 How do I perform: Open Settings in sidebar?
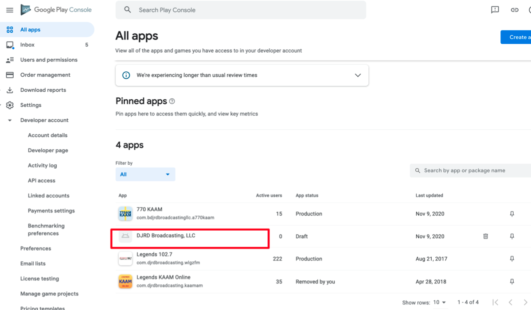click(x=31, y=105)
